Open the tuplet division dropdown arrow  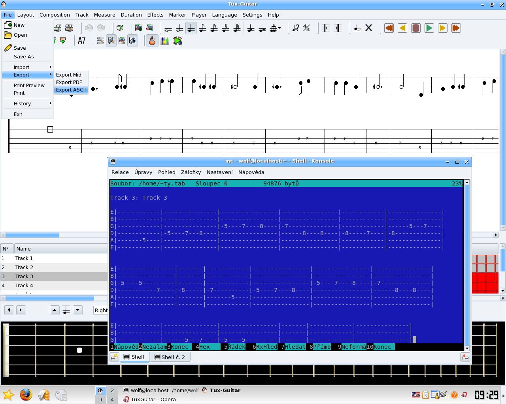[x=279, y=28]
